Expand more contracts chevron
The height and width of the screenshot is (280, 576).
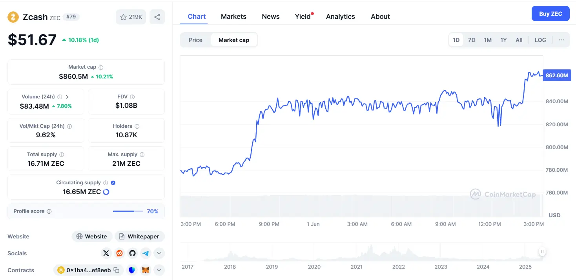pos(159,270)
